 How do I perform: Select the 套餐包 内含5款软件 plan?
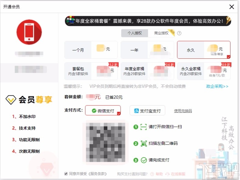[x=91, y=71]
